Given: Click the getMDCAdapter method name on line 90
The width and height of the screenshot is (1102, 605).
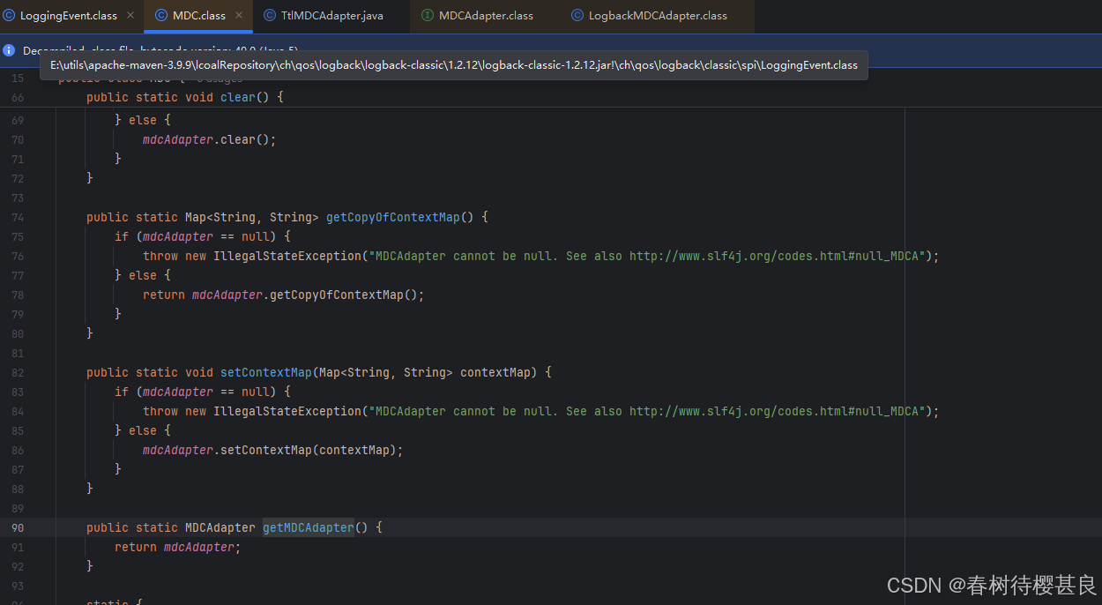Looking at the screenshot, I should [x=309, y=527].
